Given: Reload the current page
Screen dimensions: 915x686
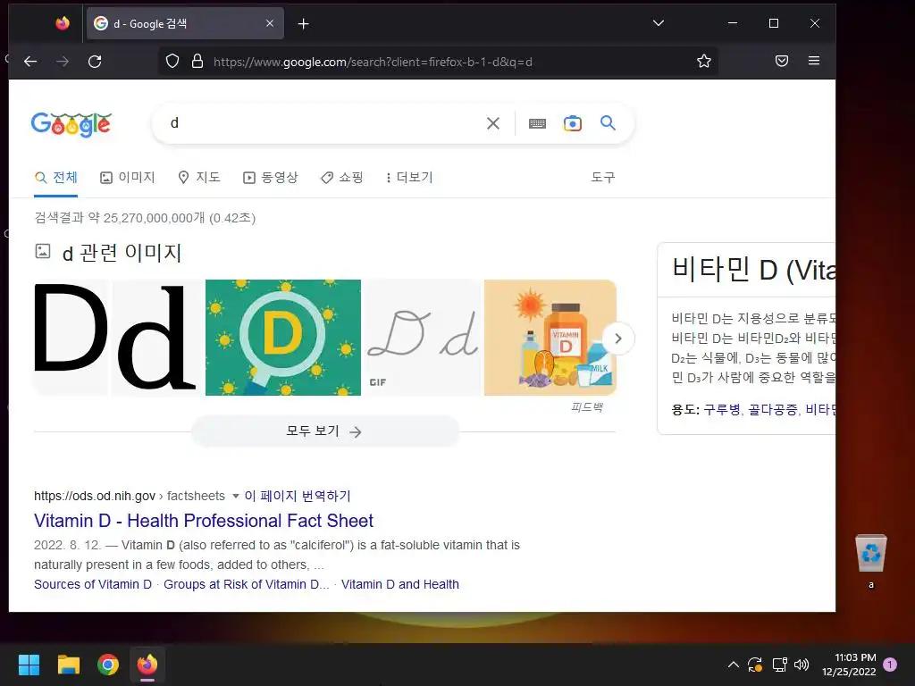Looking at the screenshot, I should pos(95,62).
